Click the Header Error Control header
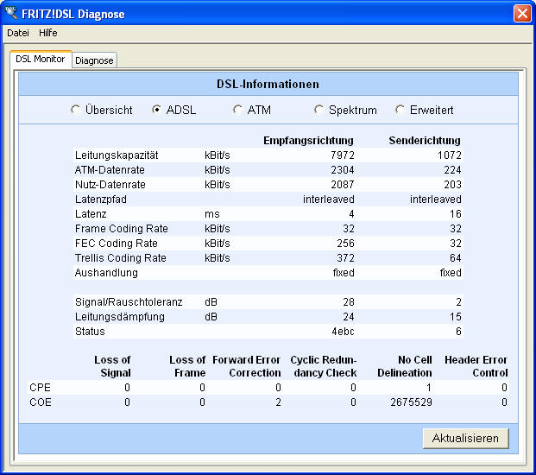Screen dimensions: 536x475 tap(476, 366)
